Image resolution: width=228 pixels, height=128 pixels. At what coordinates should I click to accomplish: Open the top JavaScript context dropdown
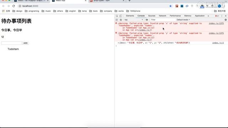click(x=134, y=20)
